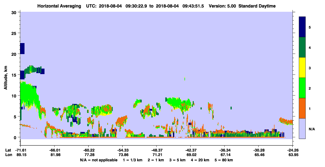Click the 15 altitude tick label
Image resolution: width=325 pixels, height=167 pixels.
click(14, 75)
